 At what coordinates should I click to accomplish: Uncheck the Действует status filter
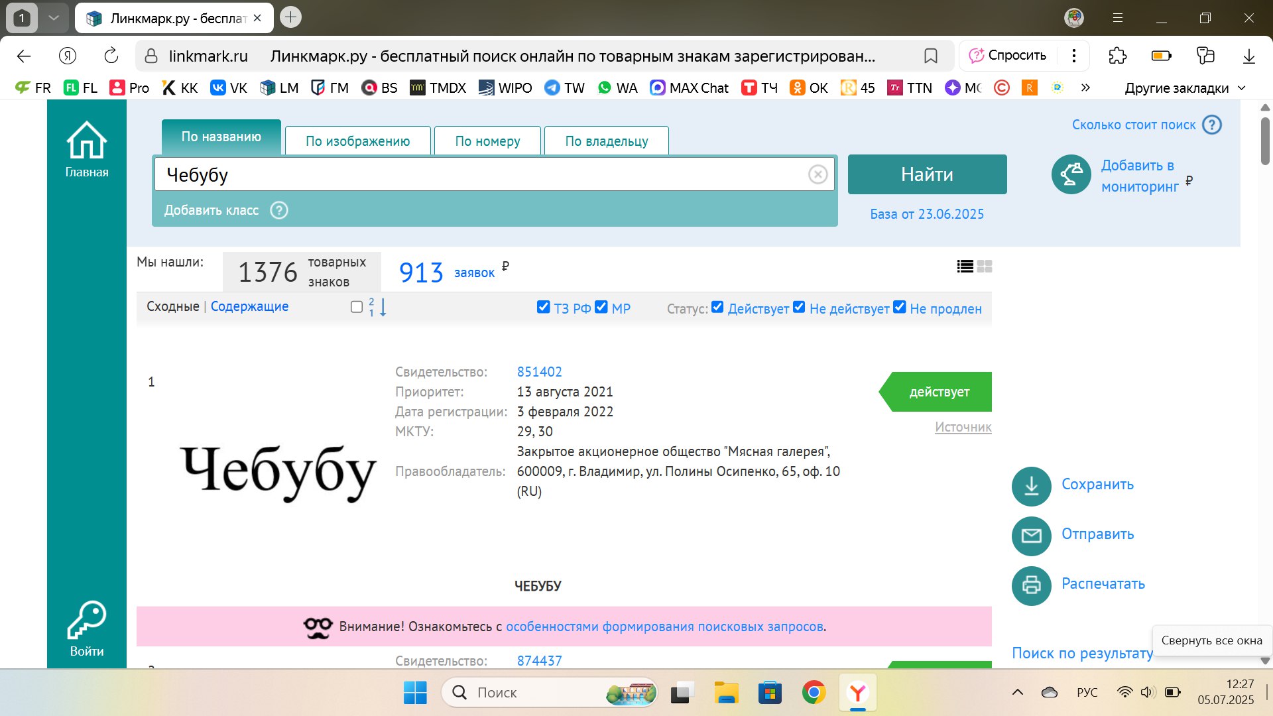tap(717, 307)
